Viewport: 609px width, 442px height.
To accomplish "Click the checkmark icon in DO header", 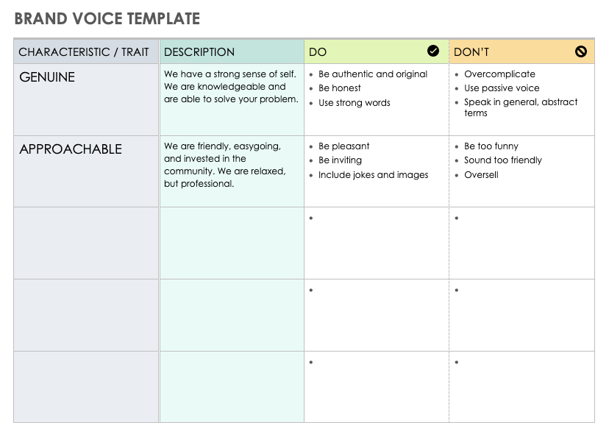I will point(433,51).
